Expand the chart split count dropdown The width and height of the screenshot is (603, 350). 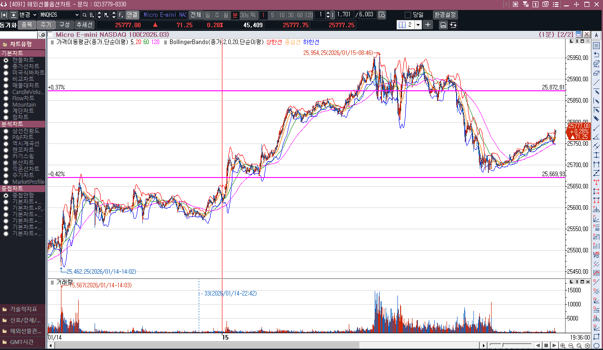point(418,25)
